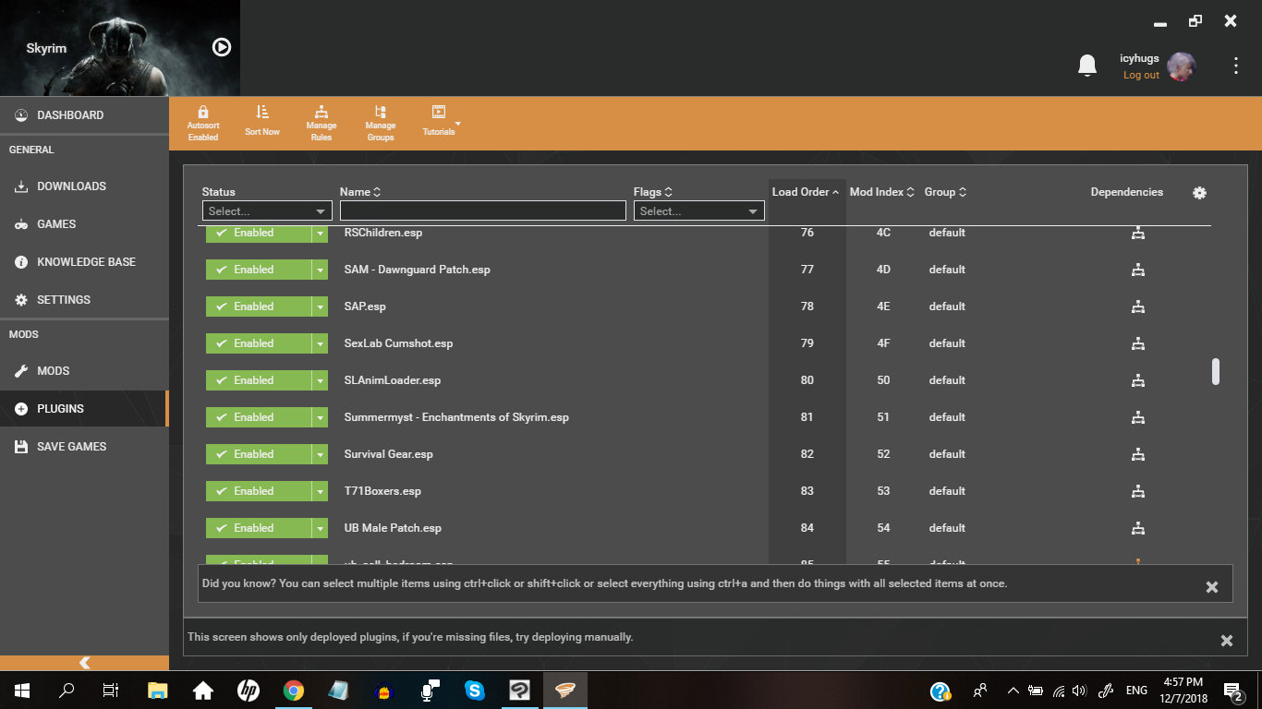Open Windows Start menu

(x=21, y=691)
